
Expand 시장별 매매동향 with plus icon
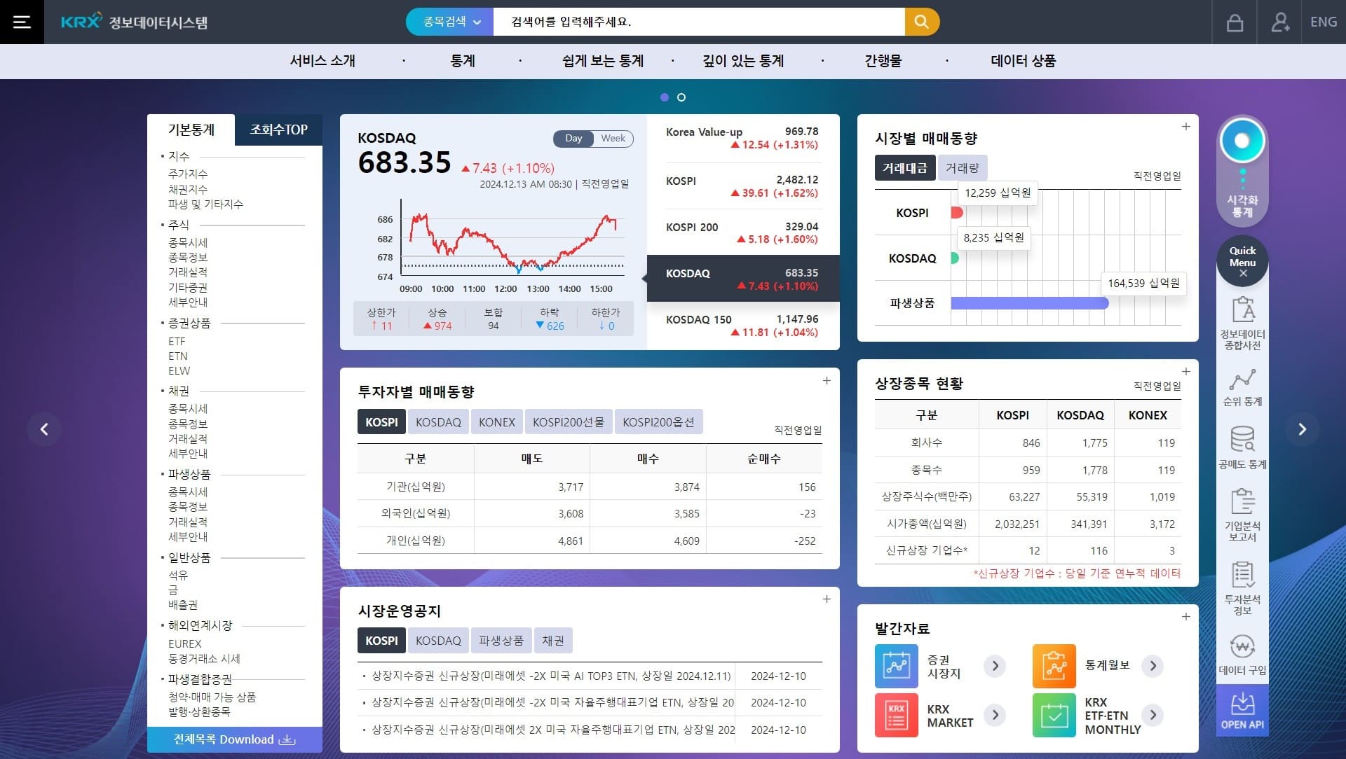click(x=1185, y=127)
